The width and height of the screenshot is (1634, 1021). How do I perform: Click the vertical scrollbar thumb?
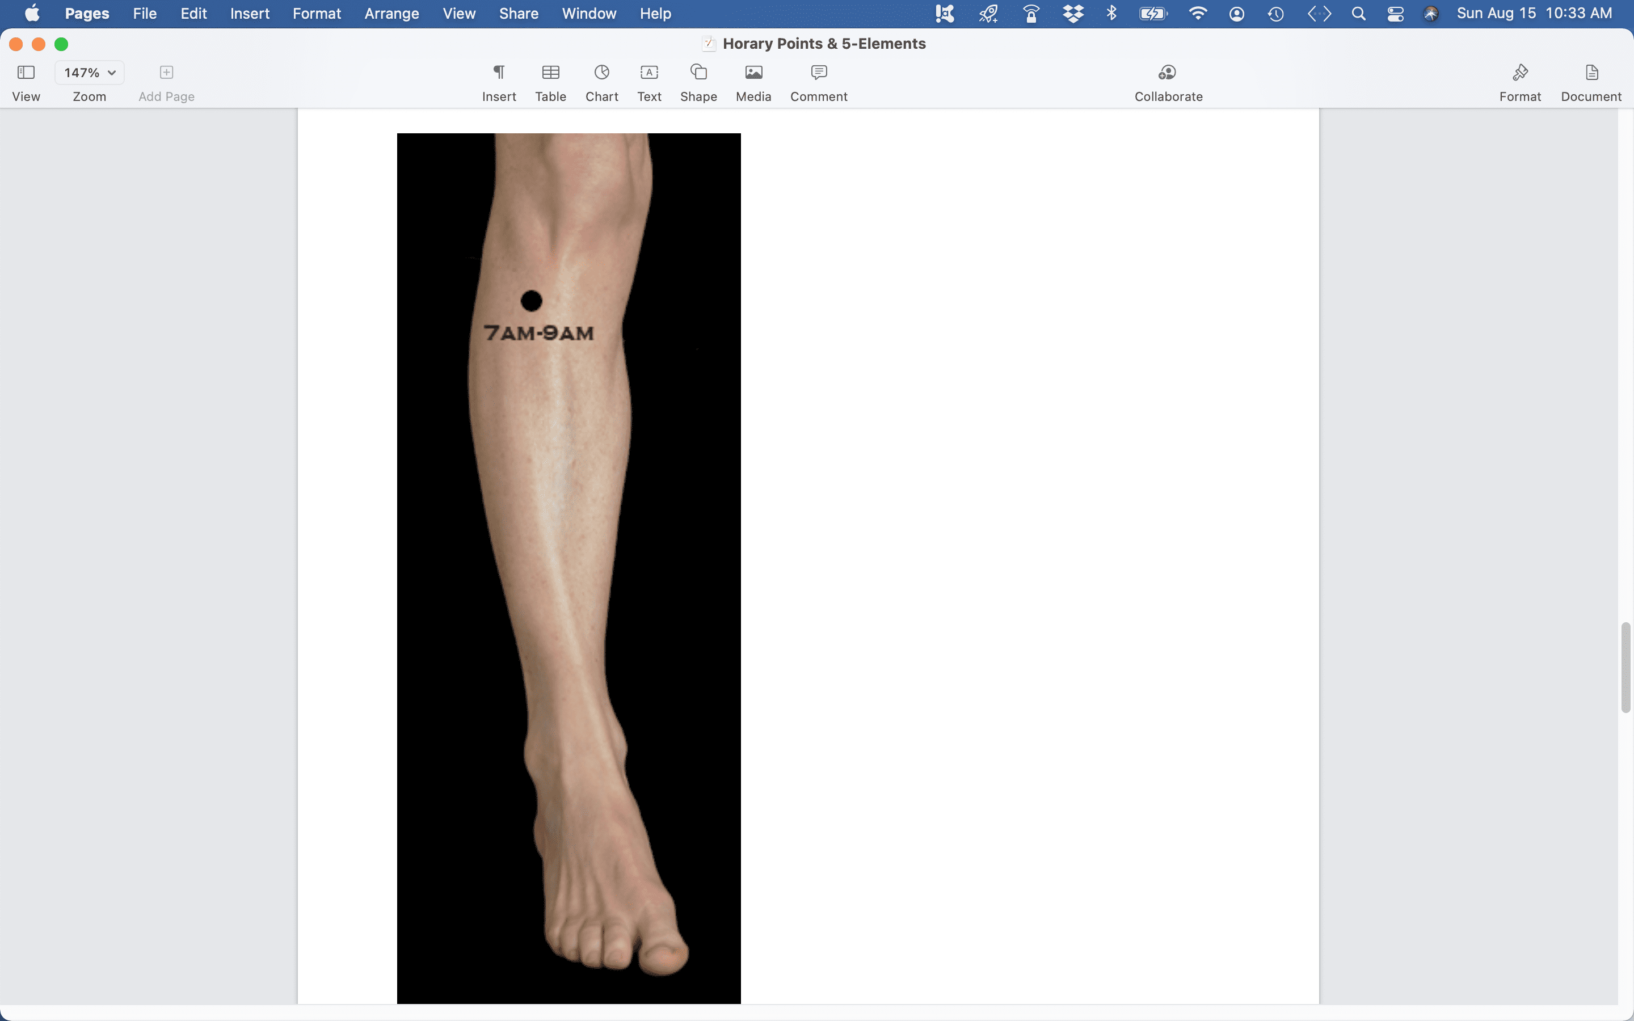1625,667
